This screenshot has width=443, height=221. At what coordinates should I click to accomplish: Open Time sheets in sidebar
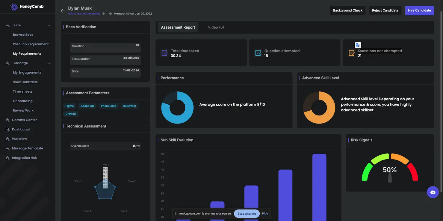click(x=22, y=91)
